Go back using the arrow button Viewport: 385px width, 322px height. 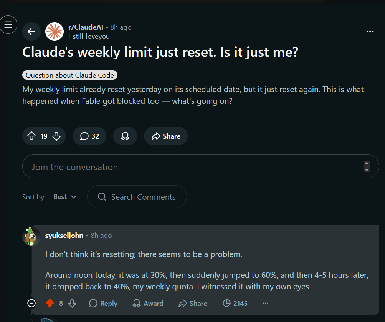click(x=31, y=32)
